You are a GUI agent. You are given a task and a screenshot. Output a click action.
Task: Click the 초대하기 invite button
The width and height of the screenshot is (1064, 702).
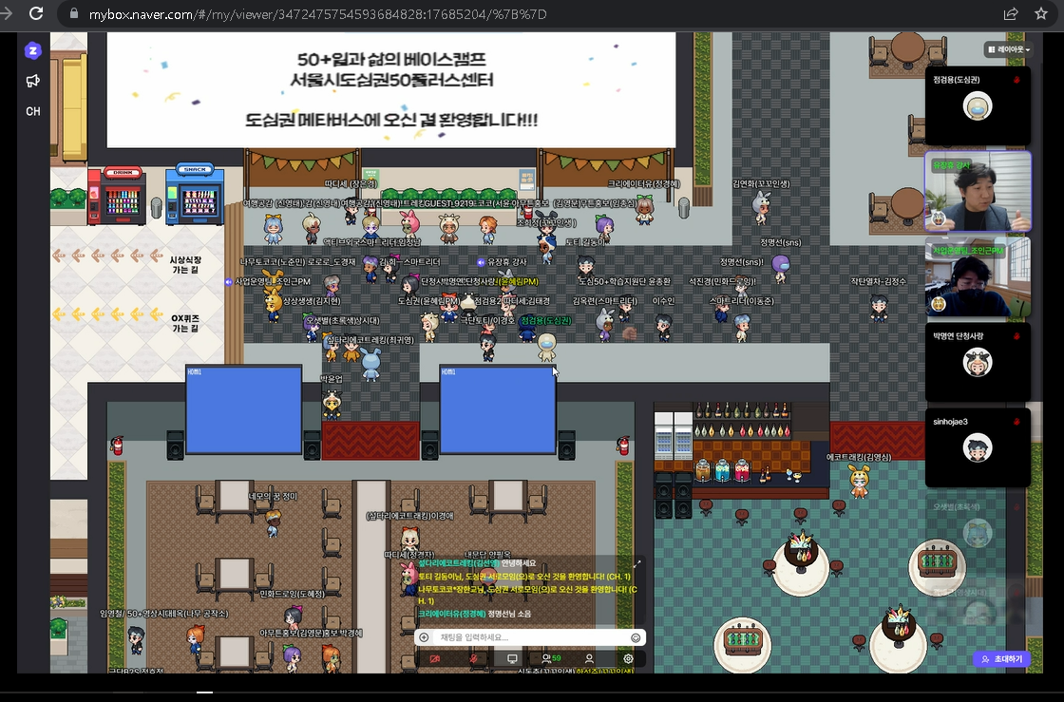tap(1001, 659)
